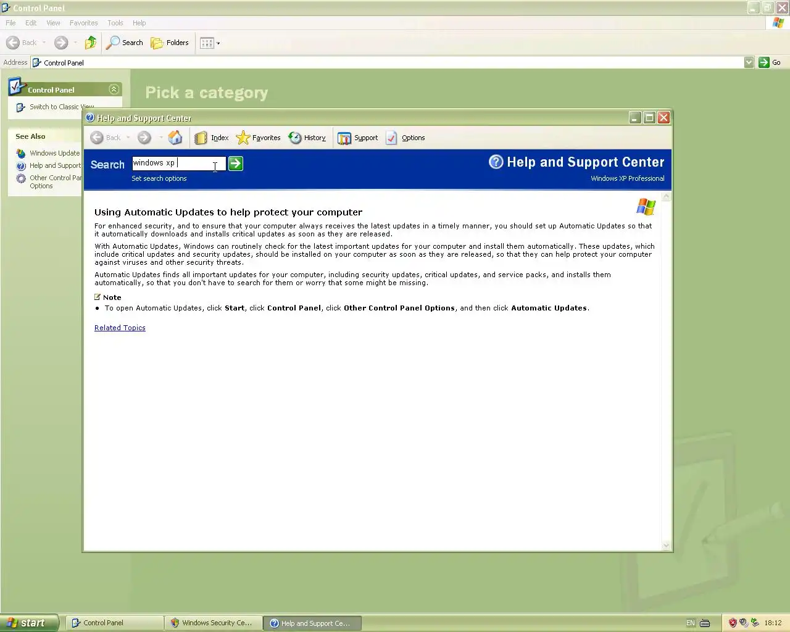
Task: Go back in Help and Support Center
Action: 106,138
